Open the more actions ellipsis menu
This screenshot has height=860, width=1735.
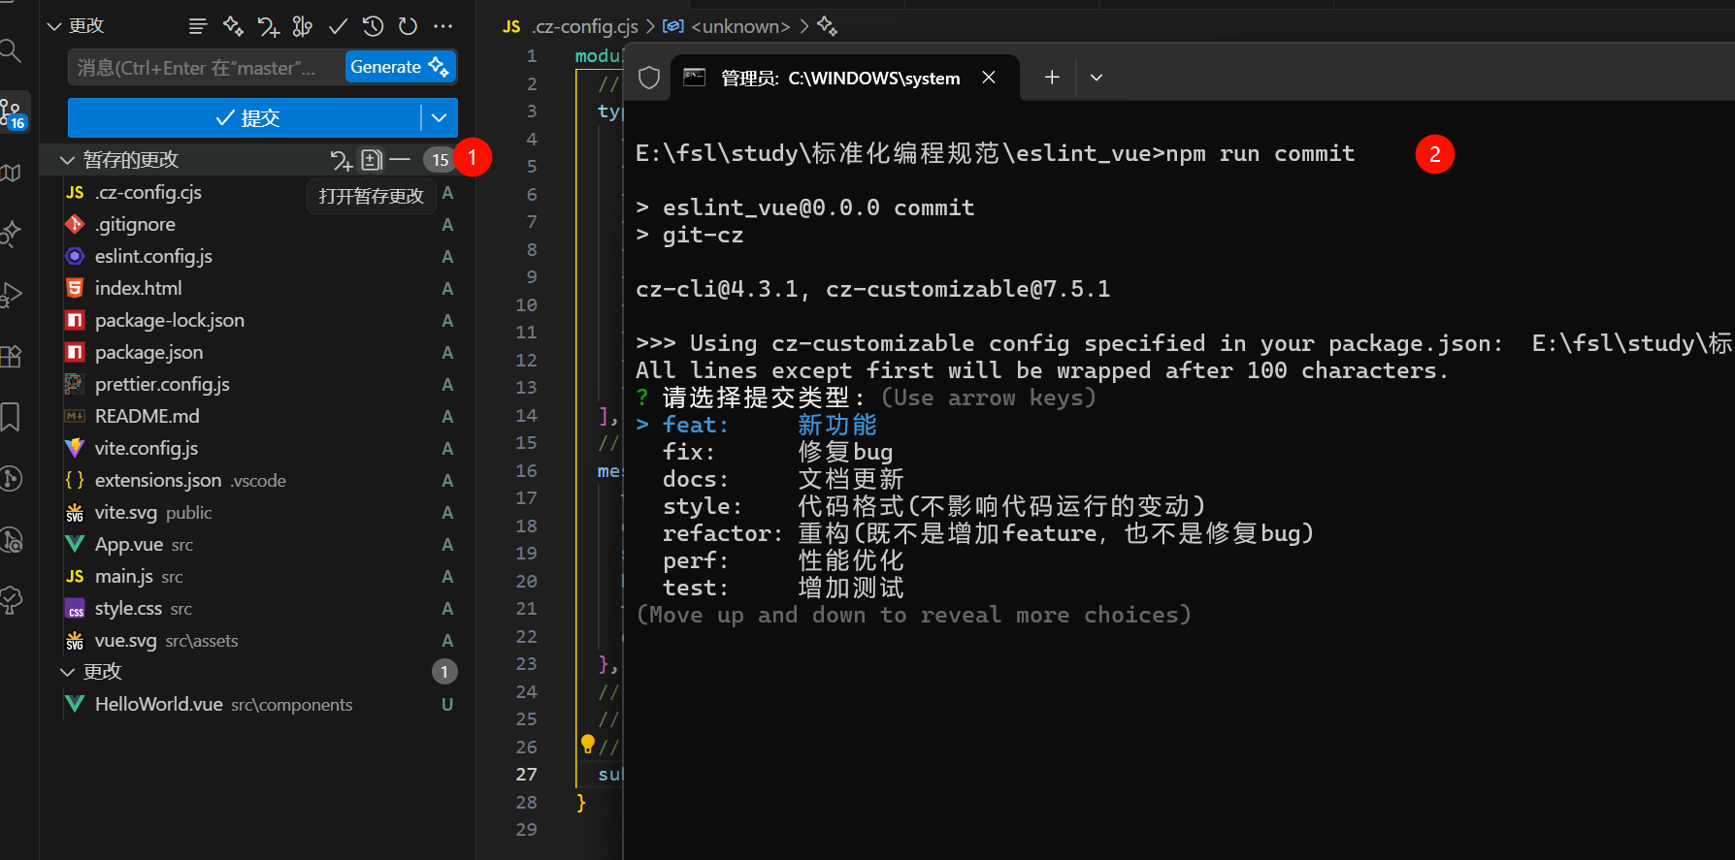tap(443, 26)
